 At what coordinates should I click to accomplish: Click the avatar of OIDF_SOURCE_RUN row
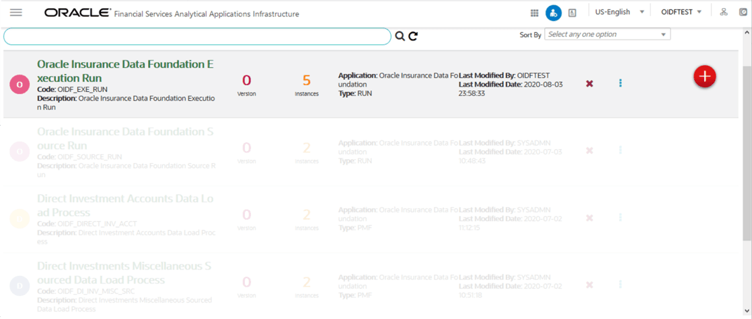coord(20,151)
